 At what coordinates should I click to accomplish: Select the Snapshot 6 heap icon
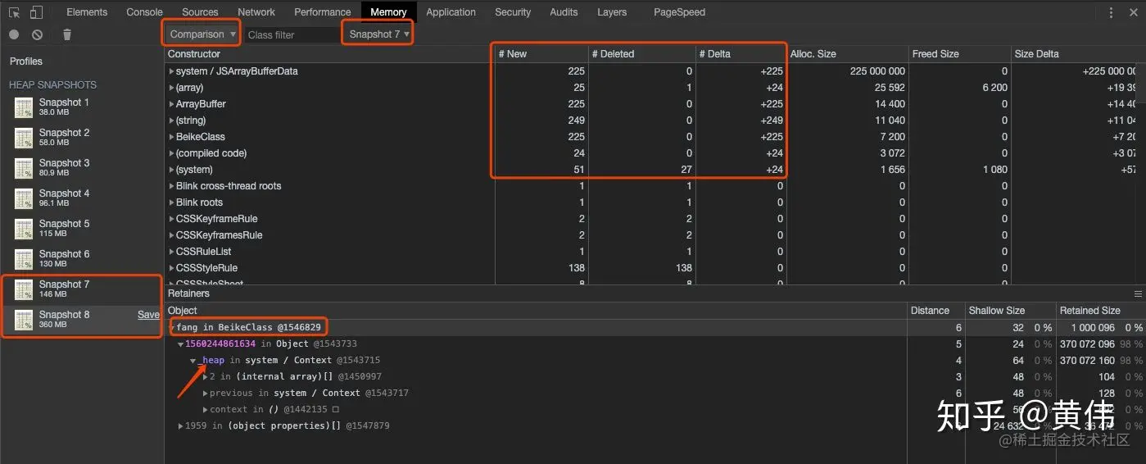tap(24, 260)
